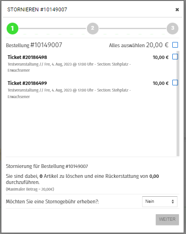Open the Stornogebühr Nein dropdown
186x234 pixels.
click(x=160, y=201)
